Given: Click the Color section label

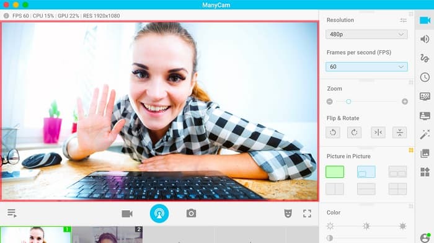Looking at the screenshot, I should point(334,213).
